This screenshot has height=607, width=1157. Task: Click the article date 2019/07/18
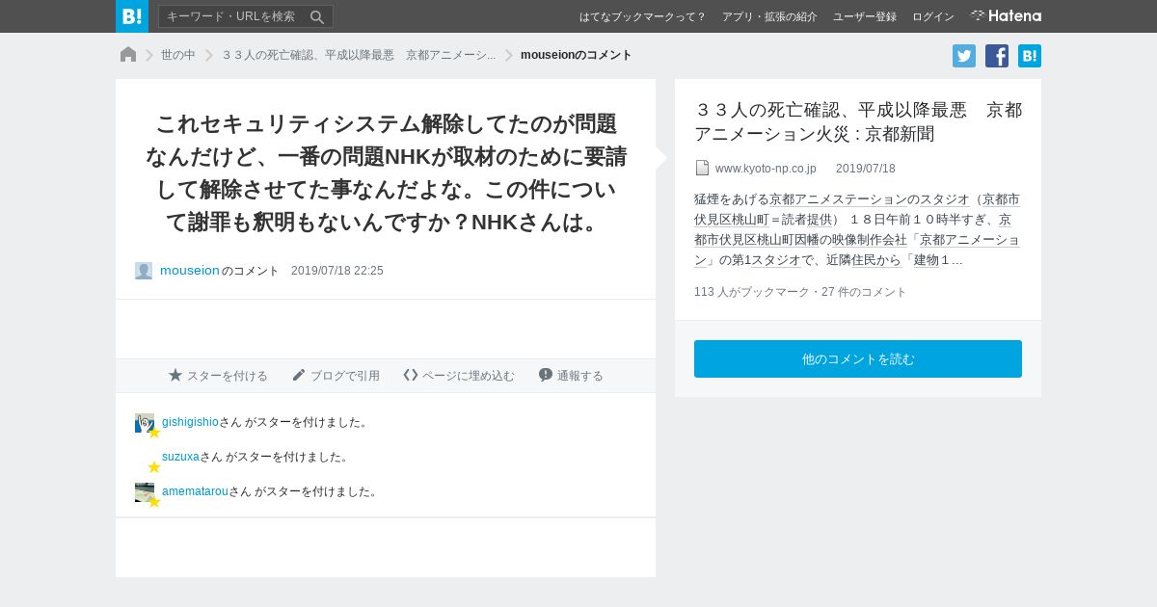(866, 168)
